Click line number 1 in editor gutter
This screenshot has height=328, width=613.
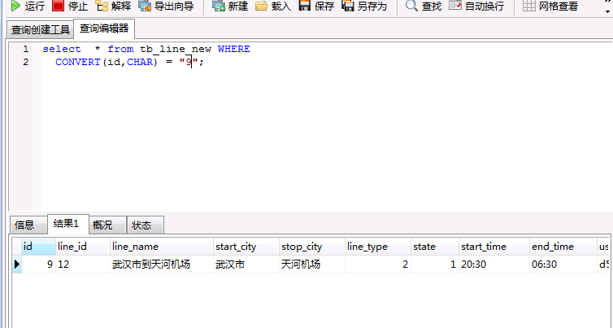pos(26,50)
